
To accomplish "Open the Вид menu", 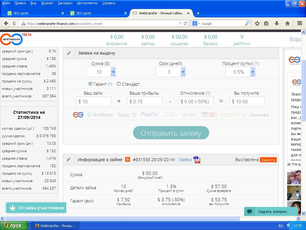I will coord(33,3).
